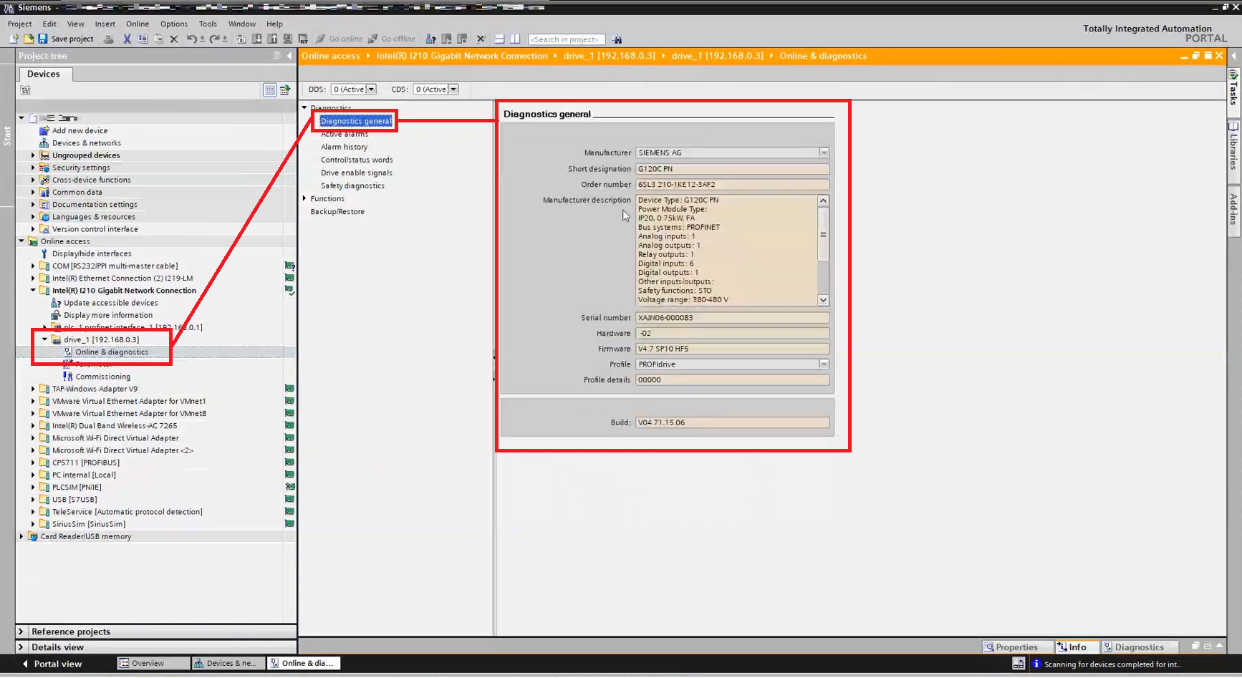The width and height of the screenshot is (1242, 678).
Task: Click the Accessible devices toolbar icon
Action: click(430, 39)
